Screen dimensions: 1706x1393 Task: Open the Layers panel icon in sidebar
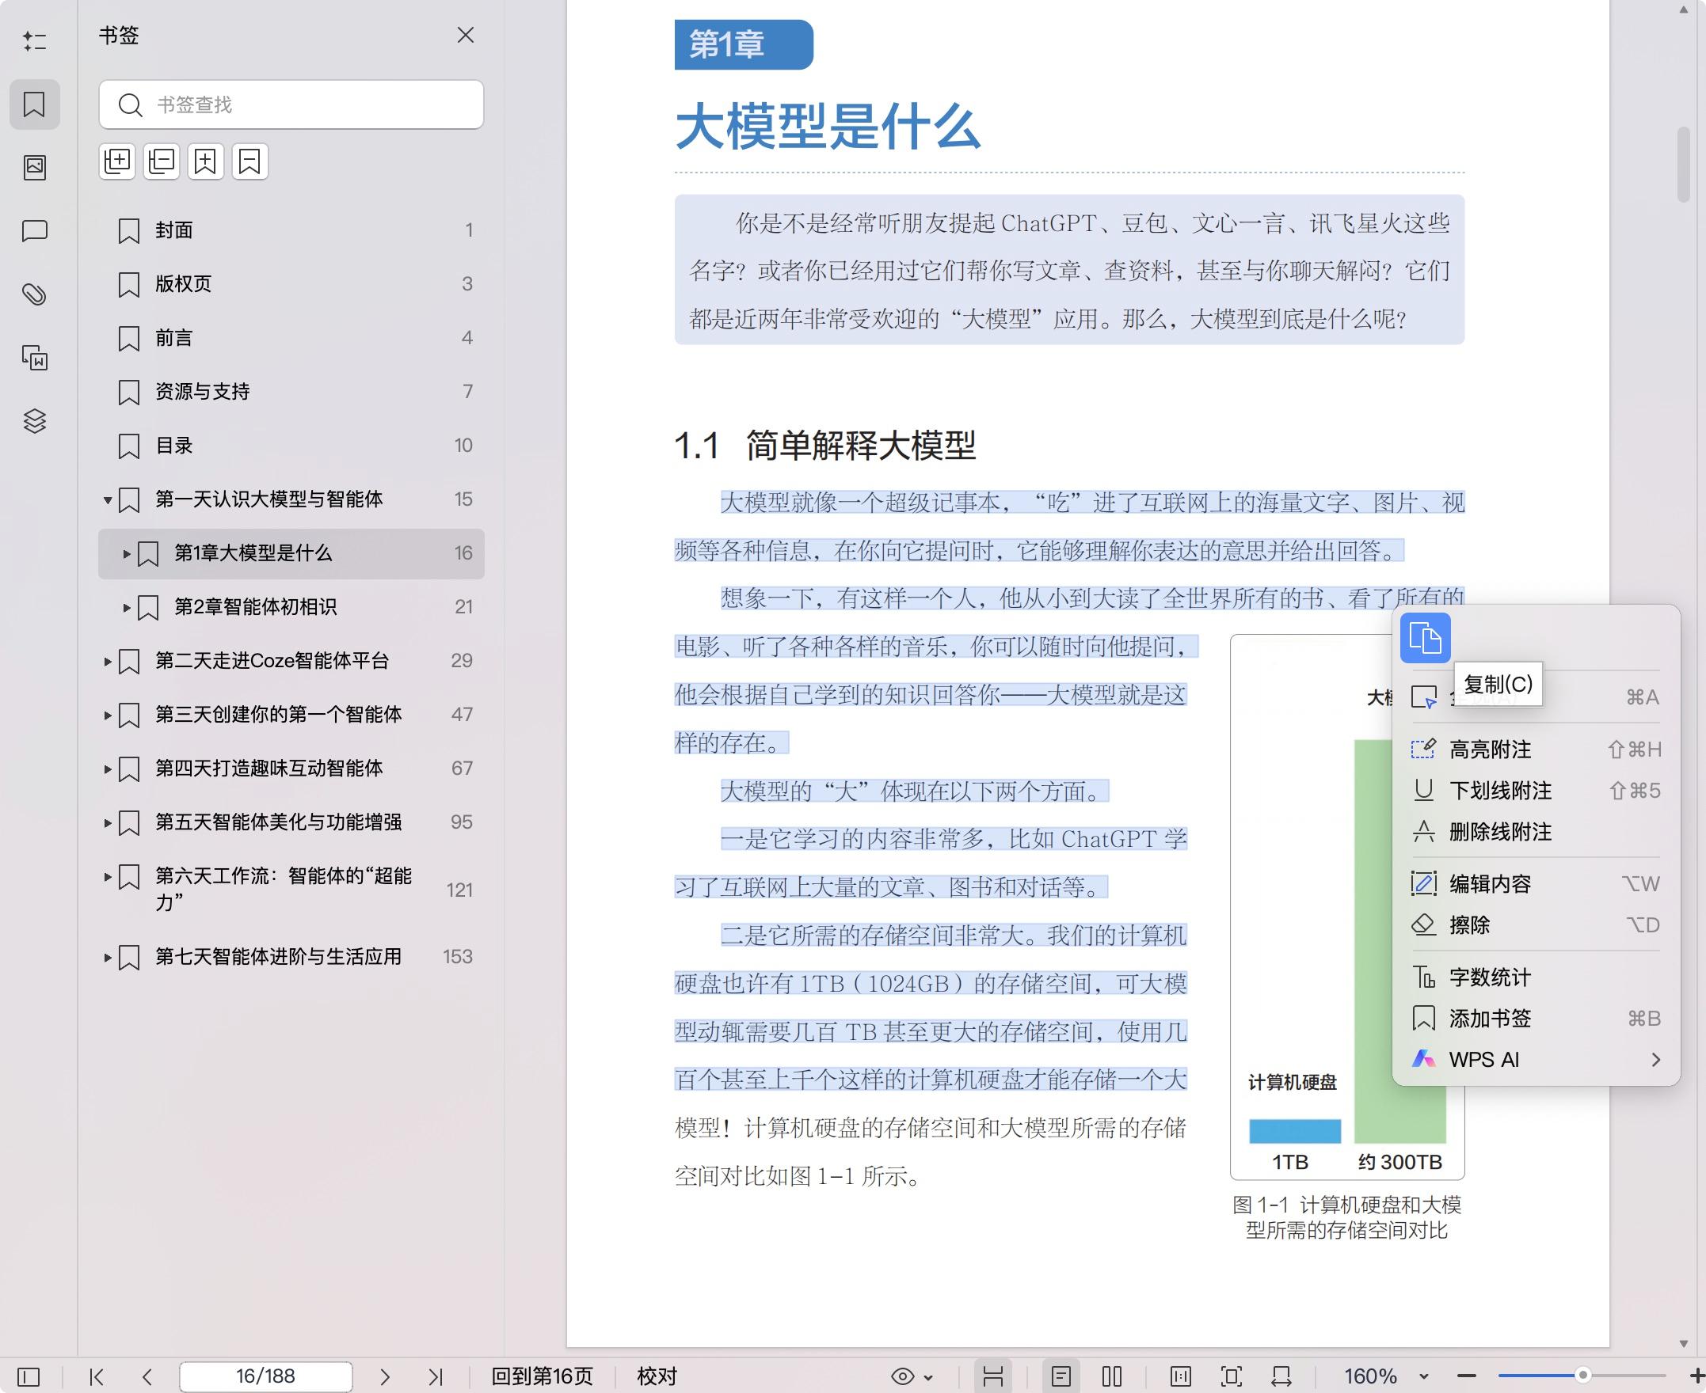pos(35,420)
